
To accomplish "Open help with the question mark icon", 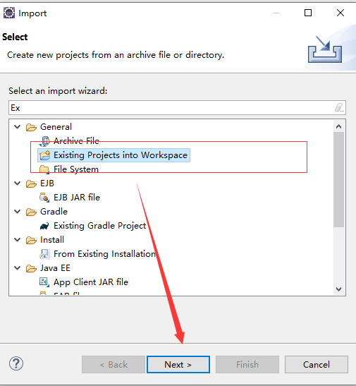I will [x=16, y=363].
